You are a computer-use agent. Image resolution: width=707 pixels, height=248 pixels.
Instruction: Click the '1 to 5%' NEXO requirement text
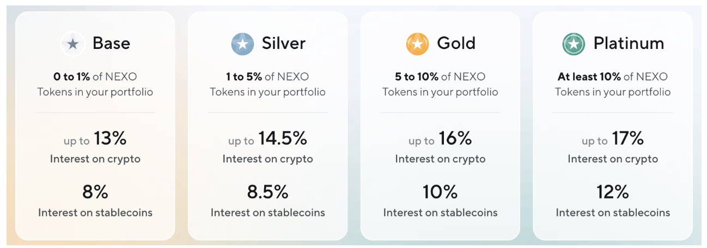pos(245,77)
